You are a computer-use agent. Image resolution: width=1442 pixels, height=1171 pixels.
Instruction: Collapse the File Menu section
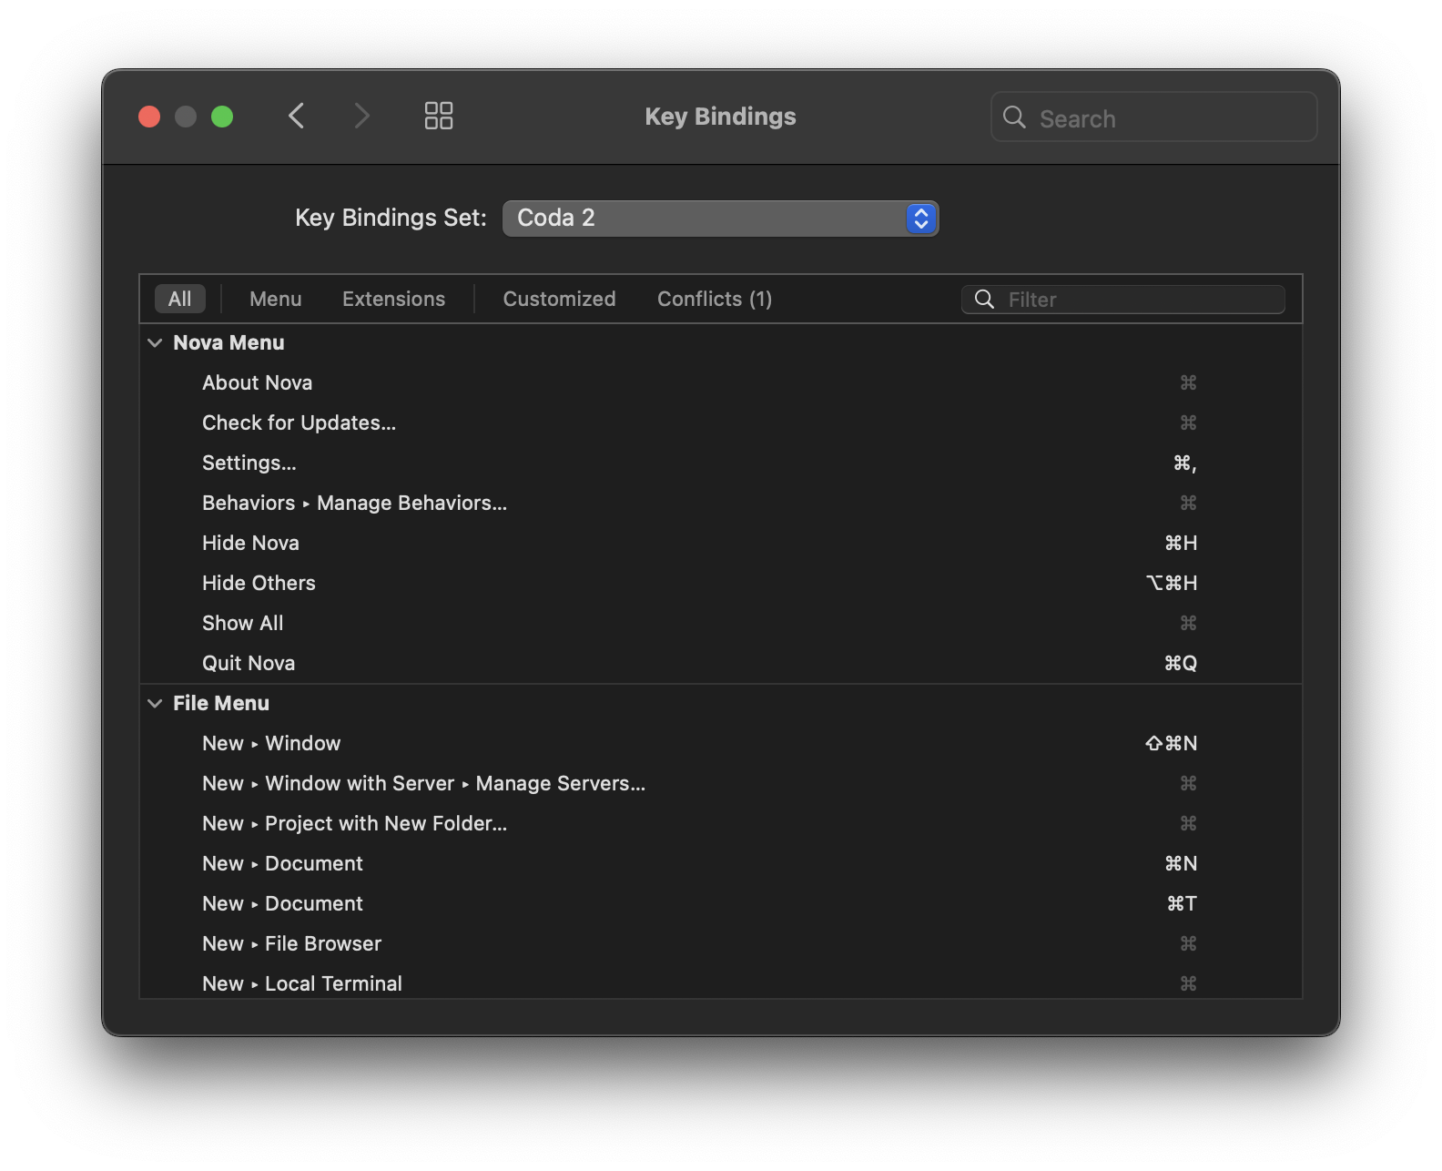coord(155,703)
